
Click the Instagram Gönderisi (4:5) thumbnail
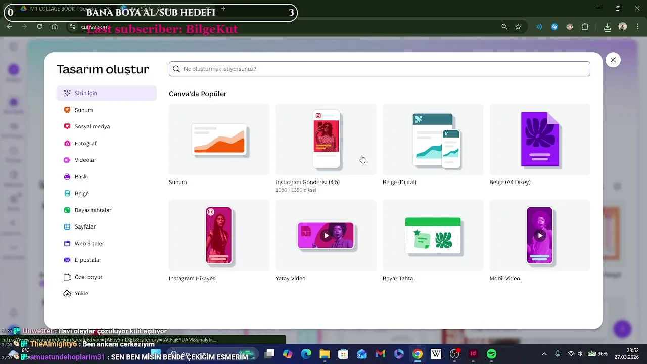(x=326, y=139)
